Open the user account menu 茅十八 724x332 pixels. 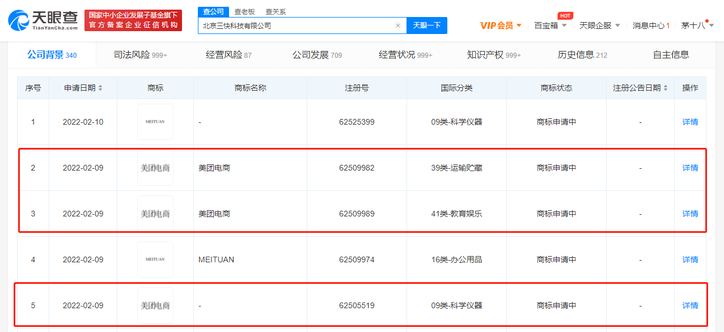click(x=697, y=25)
